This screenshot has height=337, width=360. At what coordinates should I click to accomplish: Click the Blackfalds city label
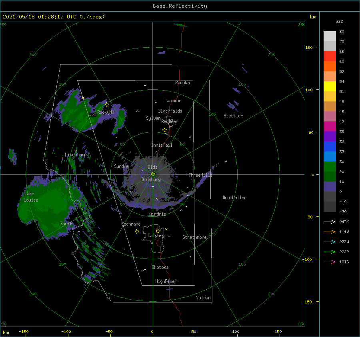click(170, 111)
